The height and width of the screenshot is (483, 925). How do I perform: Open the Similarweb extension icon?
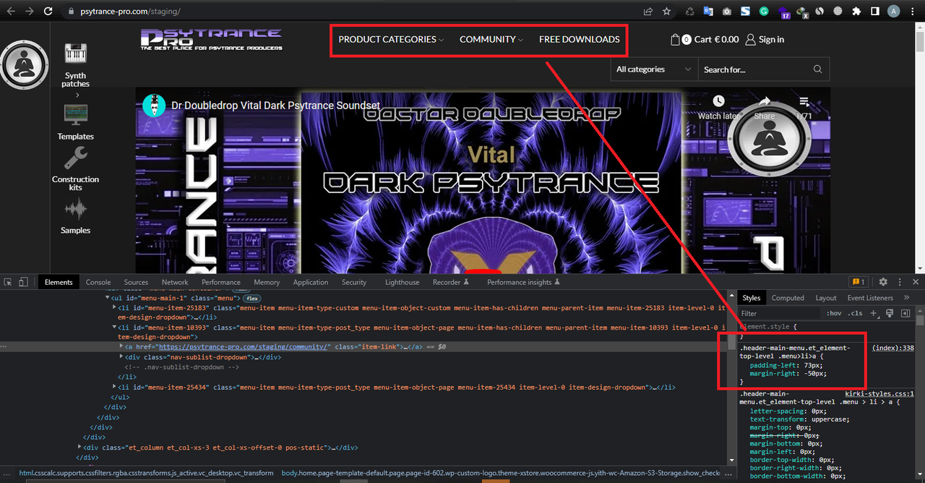[819, 11]
